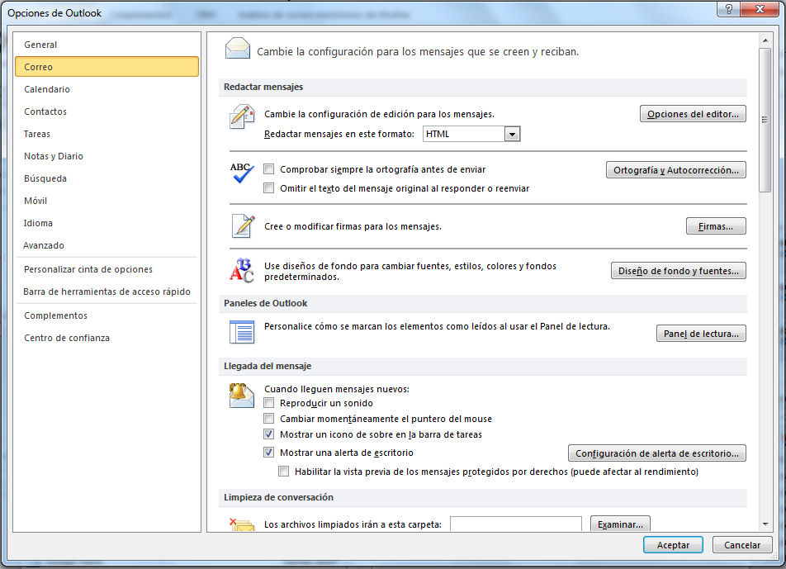The width and height of the screenshot is (786, 569).
Task: Open the Móvil category
Action: [x=107, y=201]
